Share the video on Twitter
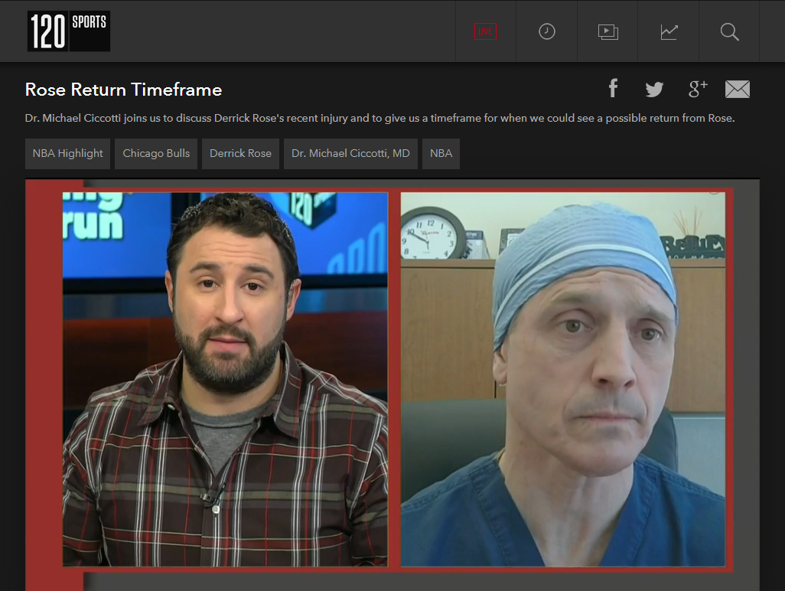The width and height of the screenshot is (785, 591). point(654,90)
